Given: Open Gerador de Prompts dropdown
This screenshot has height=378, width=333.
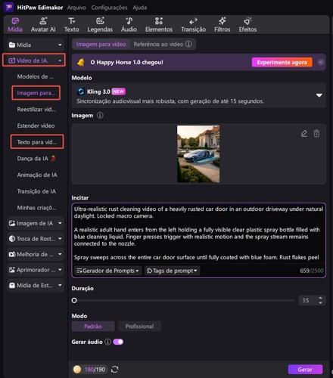Looking at the screenshot, I should click(x=108, y=271).
